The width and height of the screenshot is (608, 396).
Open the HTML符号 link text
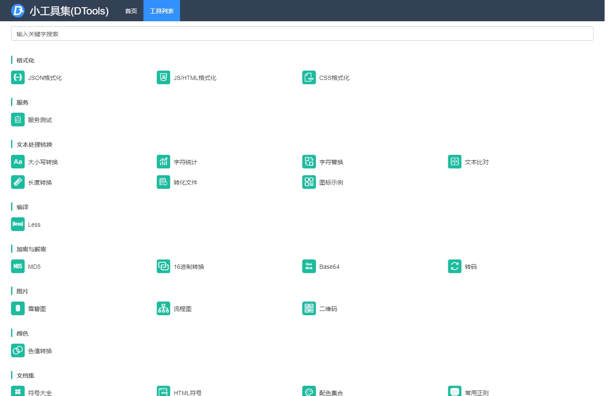188,393
